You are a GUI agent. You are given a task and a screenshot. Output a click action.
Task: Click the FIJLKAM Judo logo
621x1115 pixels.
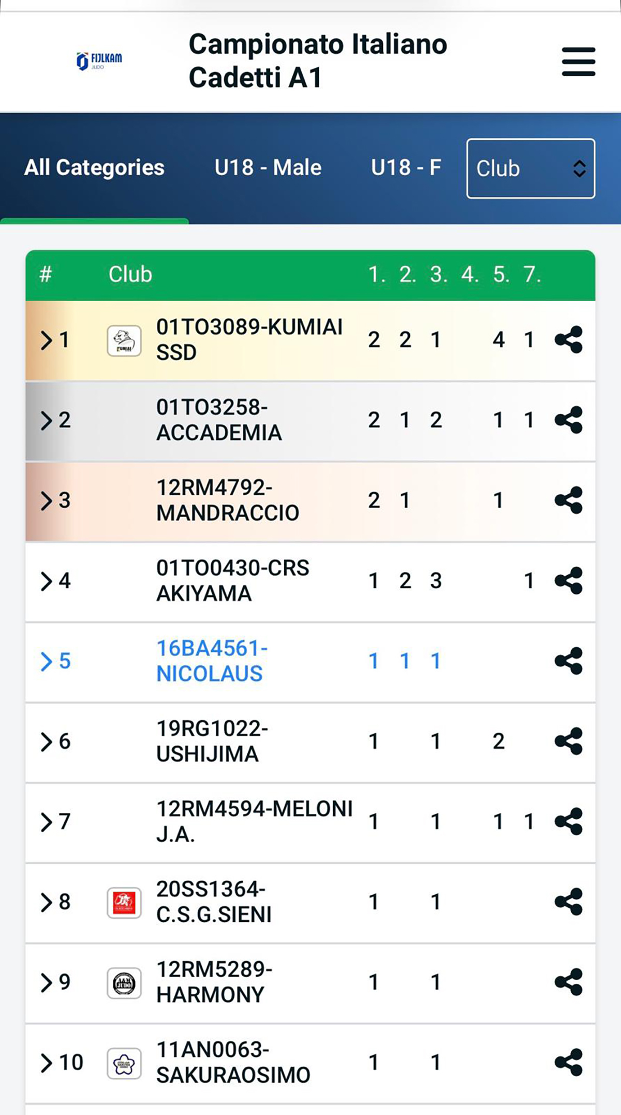click(99, 61)
